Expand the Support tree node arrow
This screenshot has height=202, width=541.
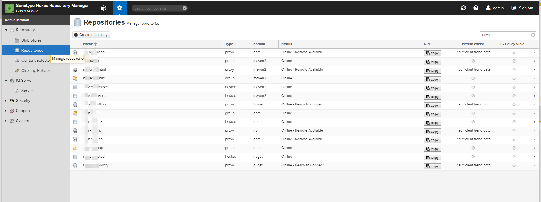(x=5, y=111)
